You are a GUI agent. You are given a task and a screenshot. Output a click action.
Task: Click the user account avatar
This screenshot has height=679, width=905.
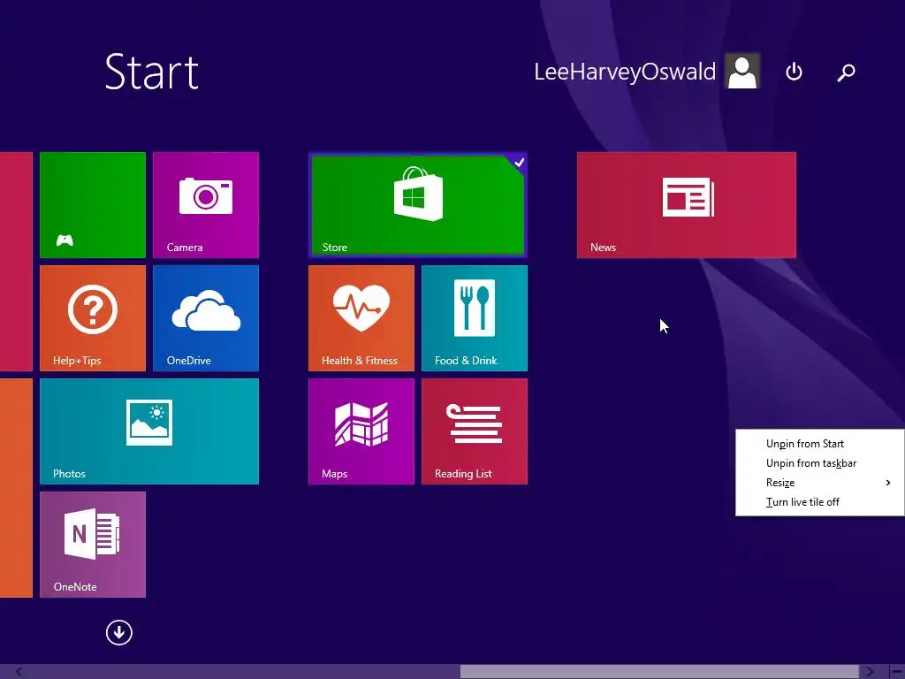[x=742, y=71]
